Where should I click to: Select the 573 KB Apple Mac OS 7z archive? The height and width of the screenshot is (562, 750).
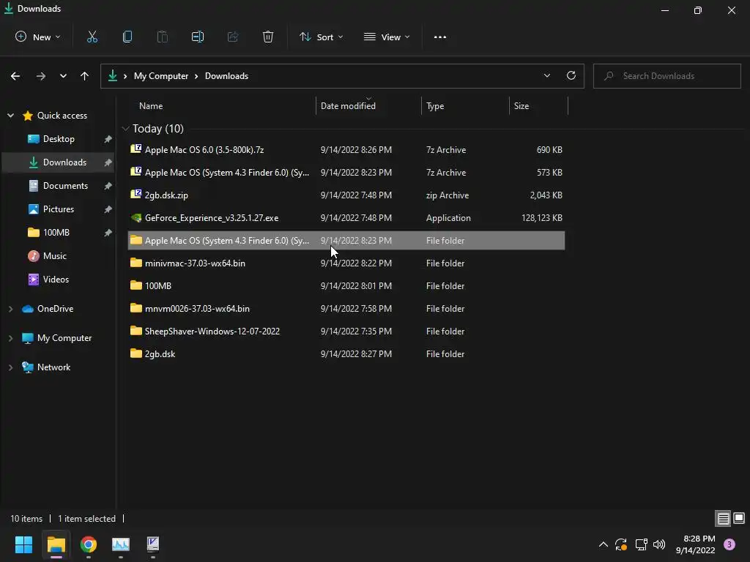click(x=346, y=173)
